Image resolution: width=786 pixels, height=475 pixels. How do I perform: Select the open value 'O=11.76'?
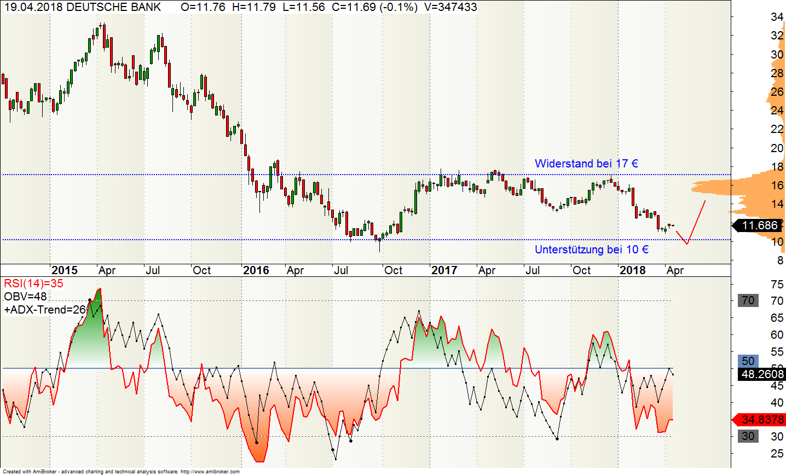[203, 7]
